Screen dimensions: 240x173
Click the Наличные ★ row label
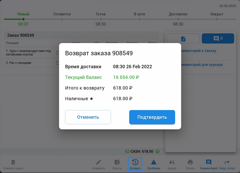click(79, 98)
